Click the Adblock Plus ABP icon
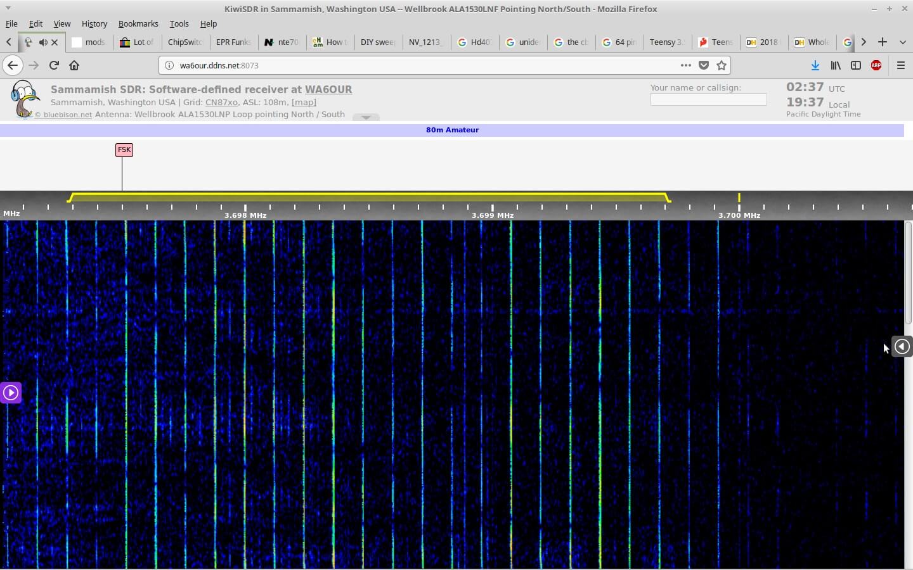This screenshot has height=570, width=913. 877,65
